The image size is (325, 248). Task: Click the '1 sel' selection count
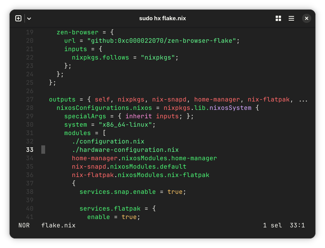(x=272, y=225)
